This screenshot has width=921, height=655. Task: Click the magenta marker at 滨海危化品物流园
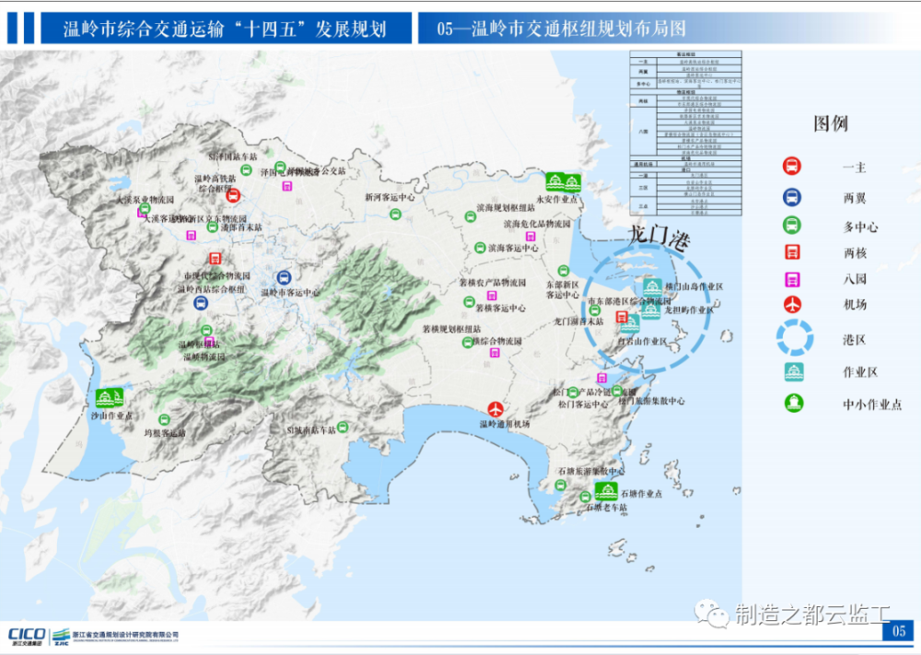pos(530,236)
